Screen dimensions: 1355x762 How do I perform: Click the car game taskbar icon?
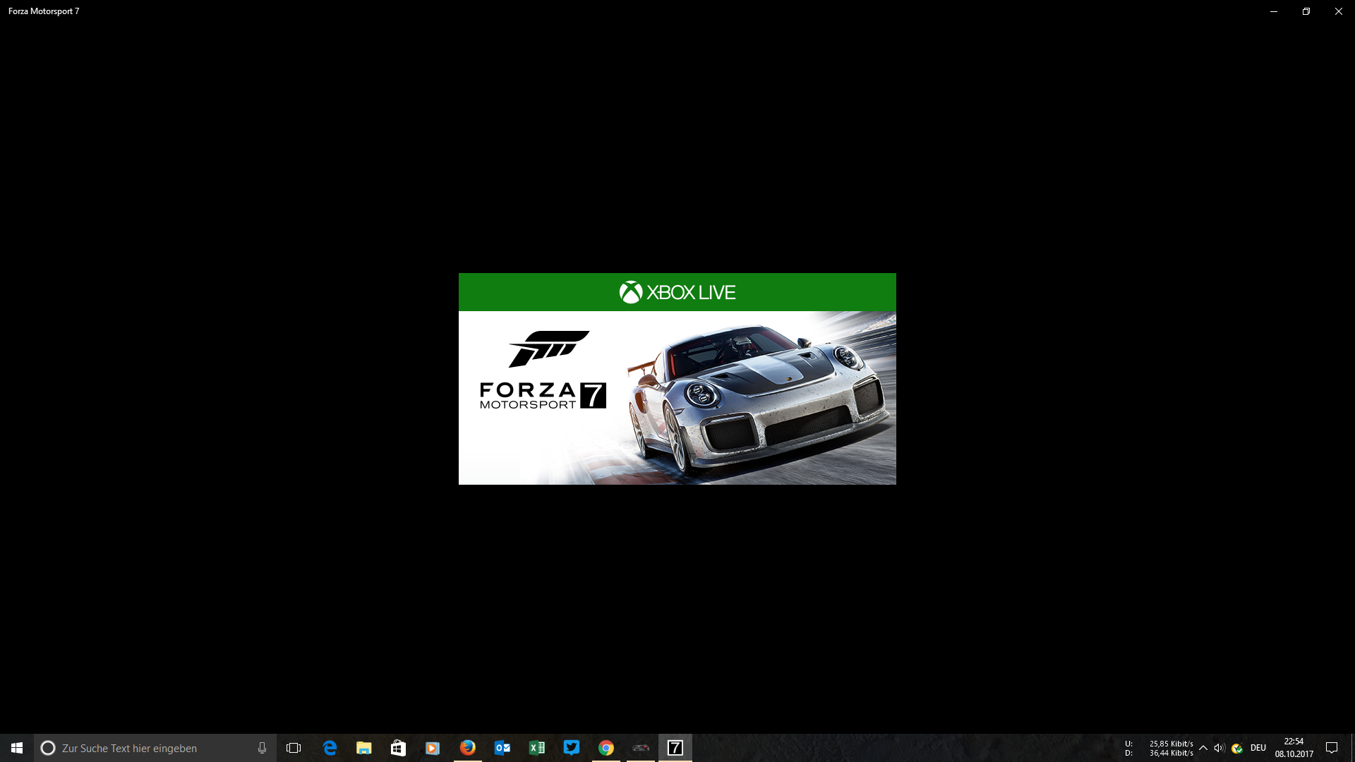(640, 748)
